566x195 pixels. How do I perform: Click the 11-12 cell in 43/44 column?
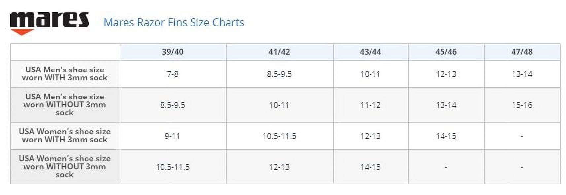point(371,105)
